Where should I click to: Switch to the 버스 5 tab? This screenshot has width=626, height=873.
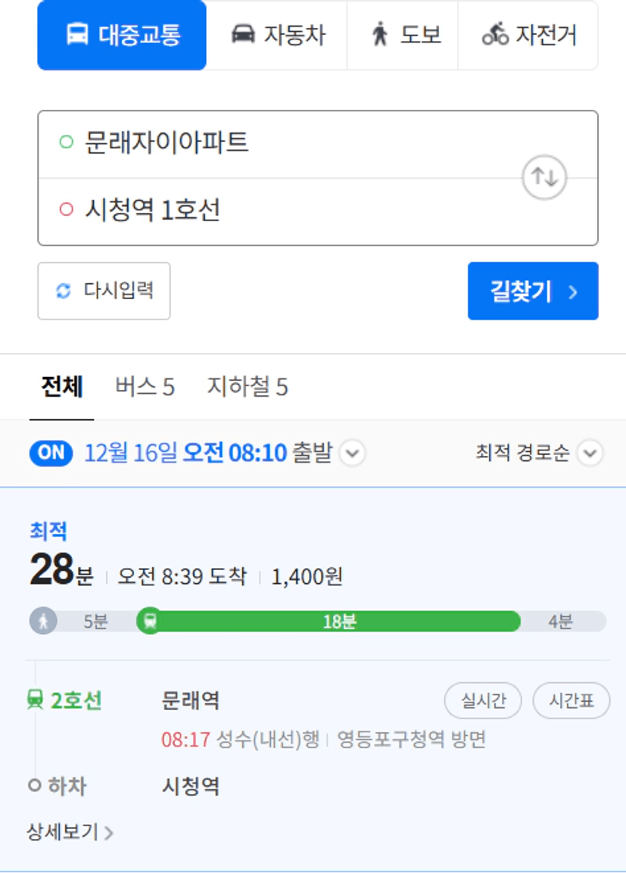click(145, 386)
